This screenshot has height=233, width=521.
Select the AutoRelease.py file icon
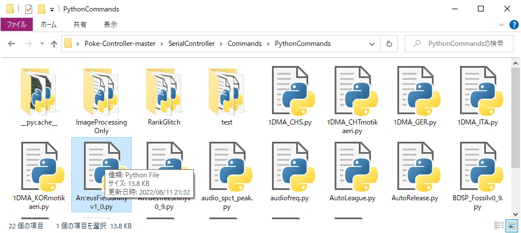click(x=419, y=167)
